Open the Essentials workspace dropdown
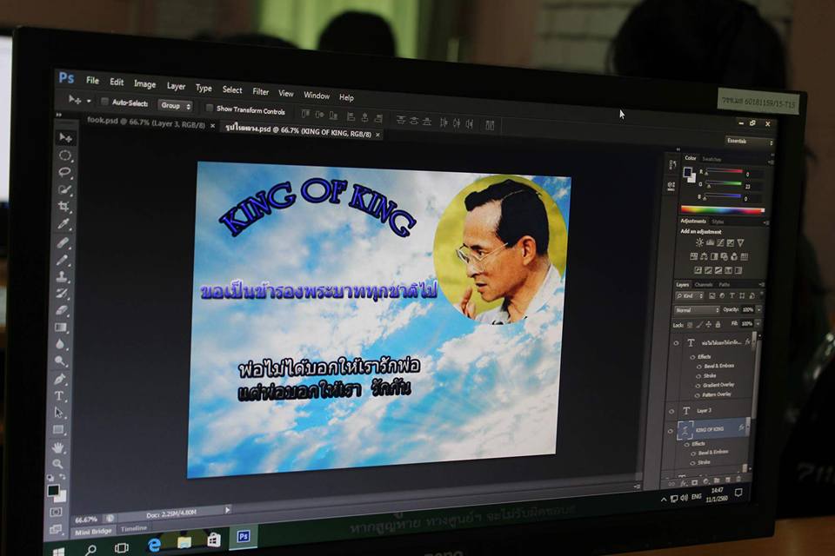The width and height of the screenshot is (835, 556). pyautogui.click(x=749, y=142)
